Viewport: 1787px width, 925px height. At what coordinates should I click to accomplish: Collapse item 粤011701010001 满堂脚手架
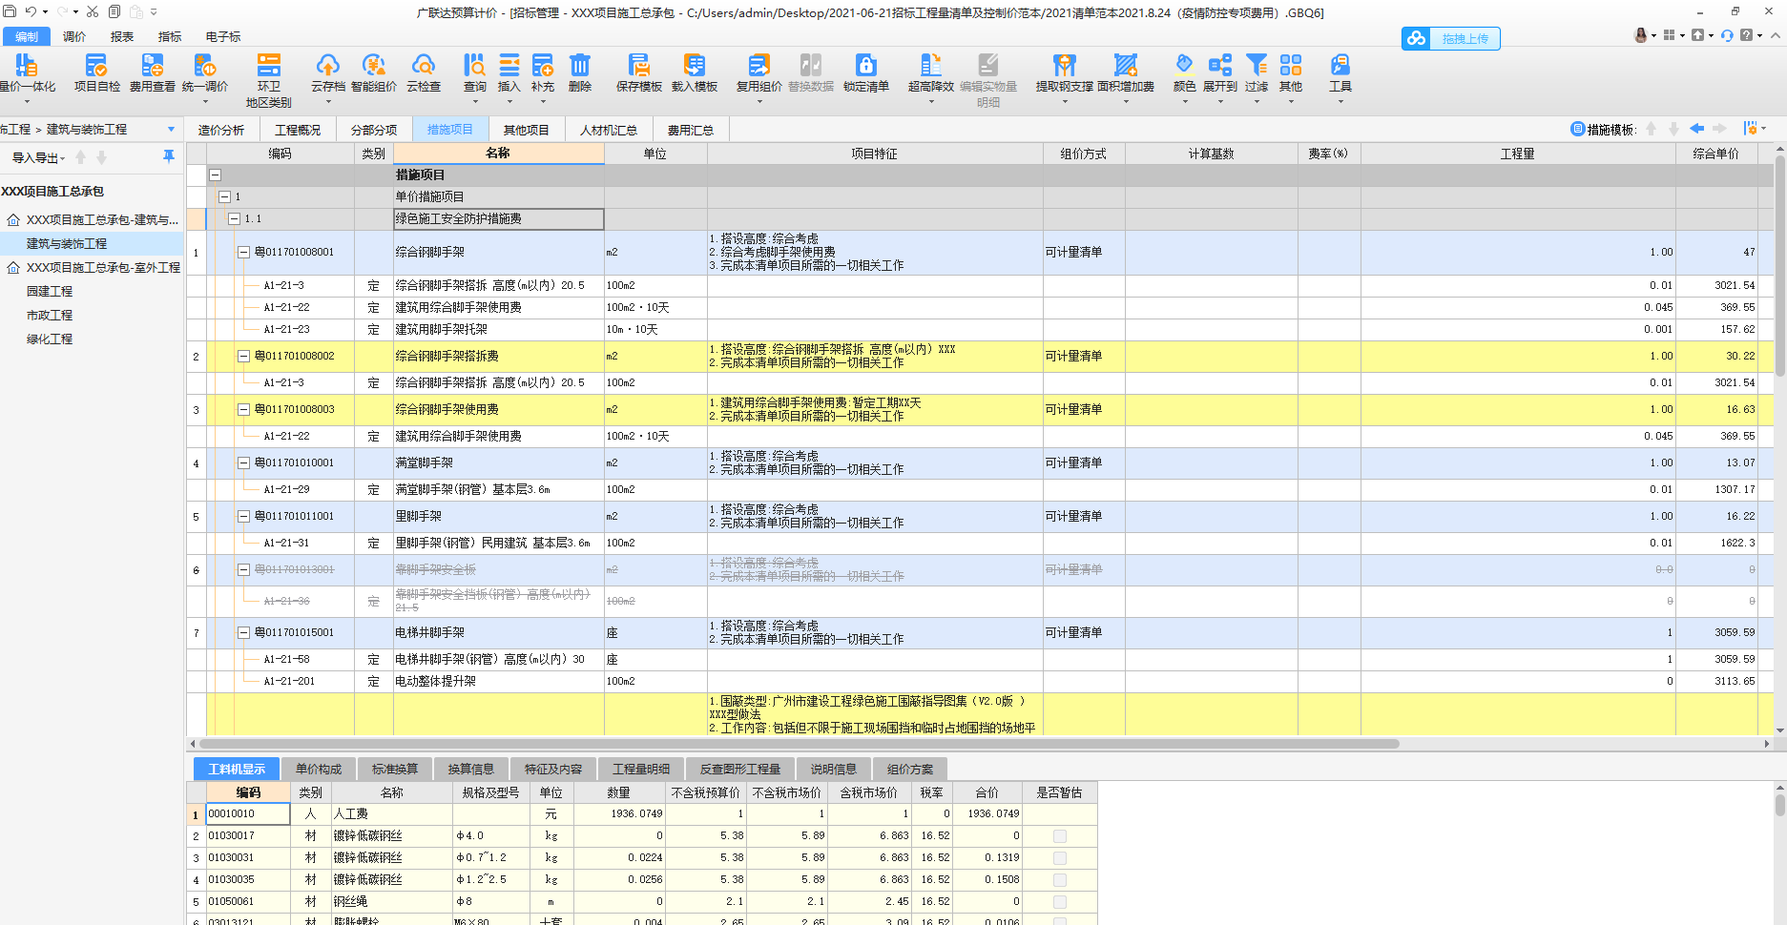243,463
